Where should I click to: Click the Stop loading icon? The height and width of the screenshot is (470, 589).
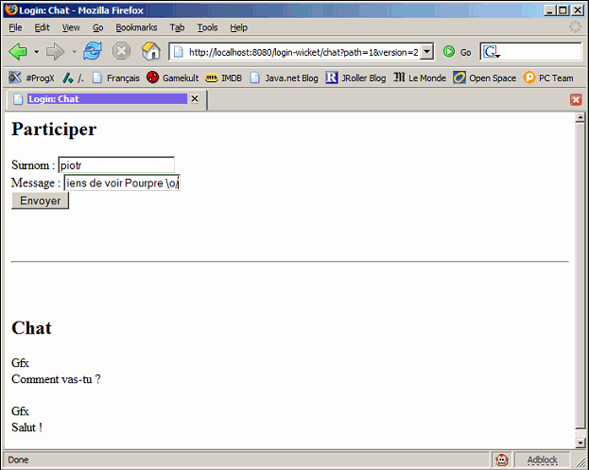(121, 51)
